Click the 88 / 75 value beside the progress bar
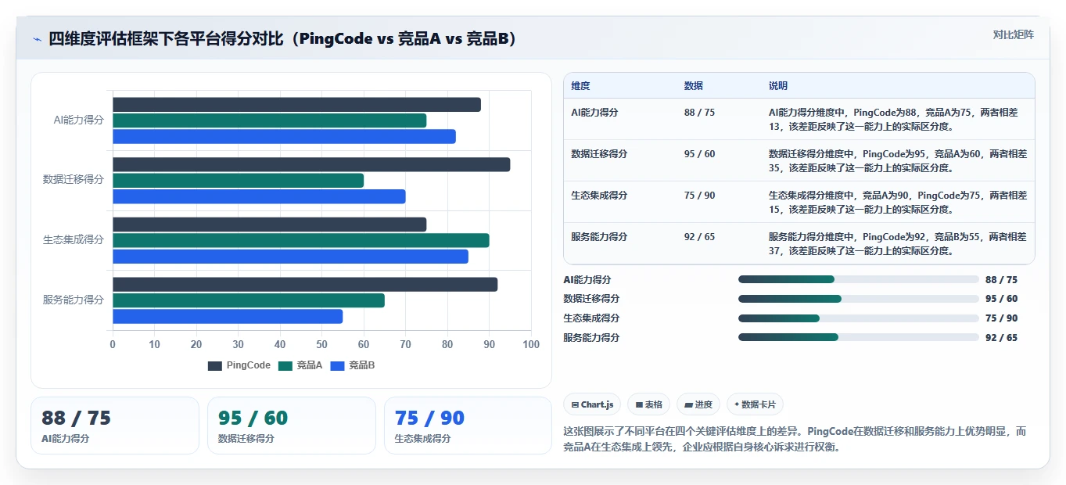1066x485 pixels. (x=1001, y=280)
